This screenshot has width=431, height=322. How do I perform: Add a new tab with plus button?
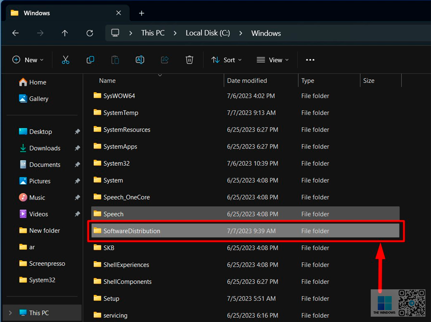142,13
